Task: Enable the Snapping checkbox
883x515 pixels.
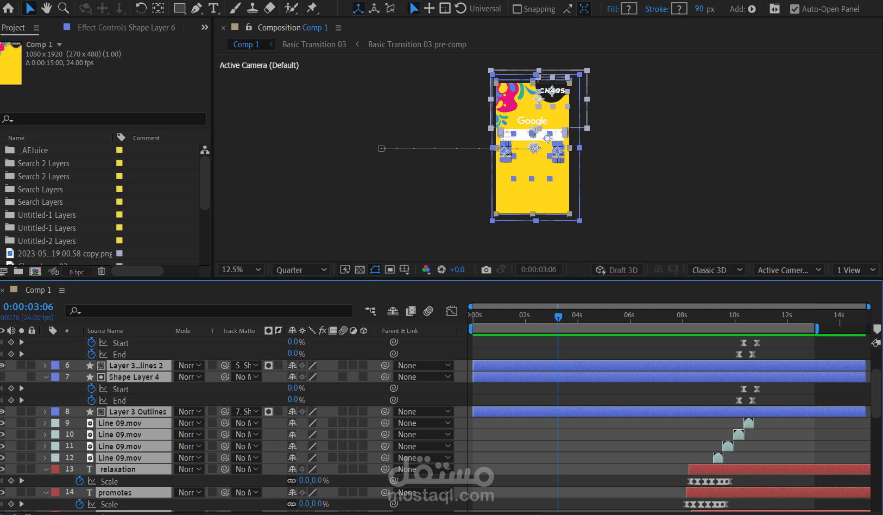Action: (x=517, y=9)
